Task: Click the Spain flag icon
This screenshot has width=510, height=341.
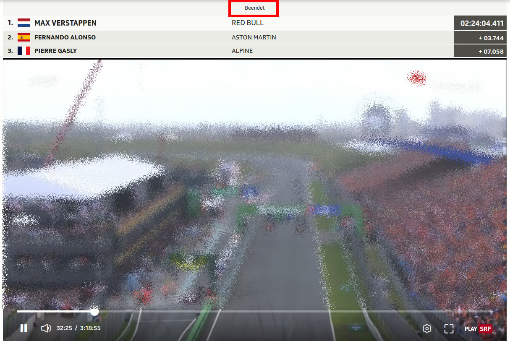Action: 24,37
